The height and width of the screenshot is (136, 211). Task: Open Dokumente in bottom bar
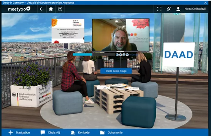point(111,133)
